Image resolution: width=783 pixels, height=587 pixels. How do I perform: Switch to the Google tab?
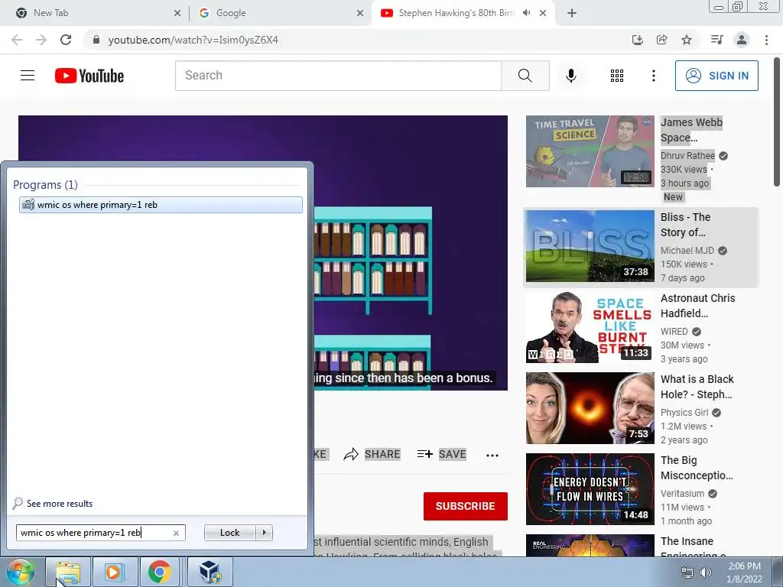click(x=280, y=13)
